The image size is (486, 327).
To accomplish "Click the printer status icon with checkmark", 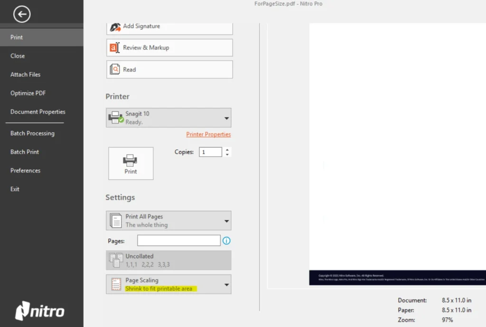I will (116, 118).
